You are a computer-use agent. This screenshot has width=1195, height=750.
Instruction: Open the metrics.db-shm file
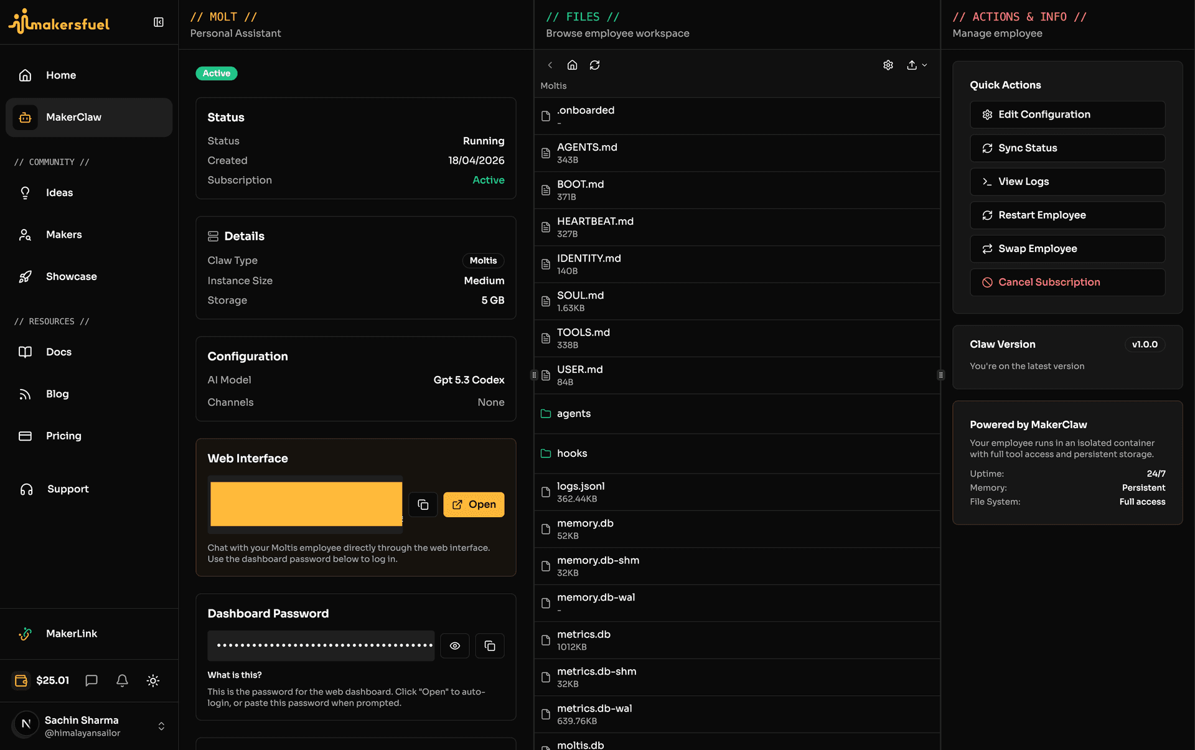[737, 677]
